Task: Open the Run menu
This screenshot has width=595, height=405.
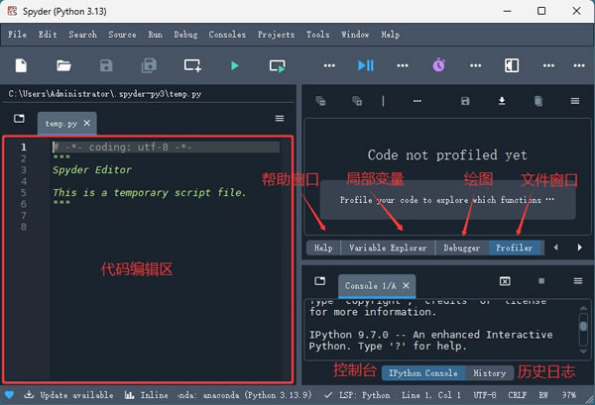Action: click(156, 35)
